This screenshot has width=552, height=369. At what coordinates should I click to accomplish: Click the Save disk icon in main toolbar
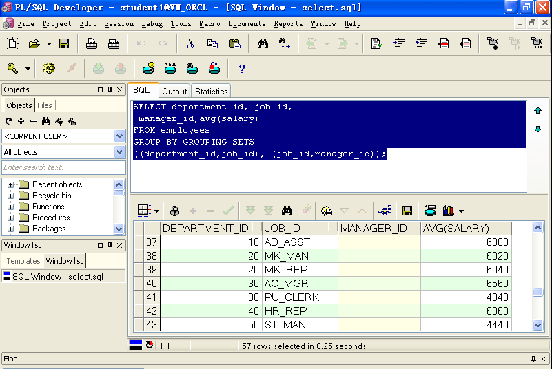64,43
